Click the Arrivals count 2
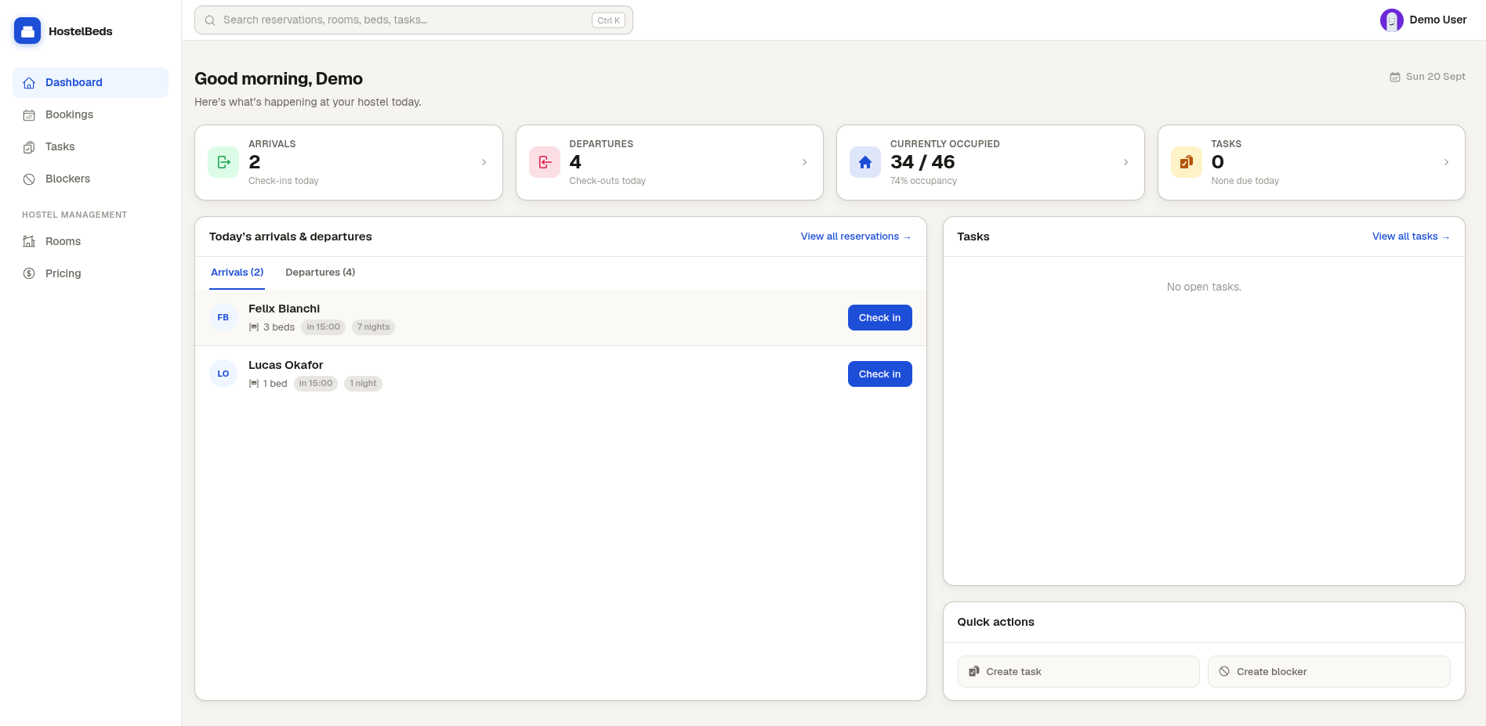Screen dimensions: 1486x726 pos(255,162)
